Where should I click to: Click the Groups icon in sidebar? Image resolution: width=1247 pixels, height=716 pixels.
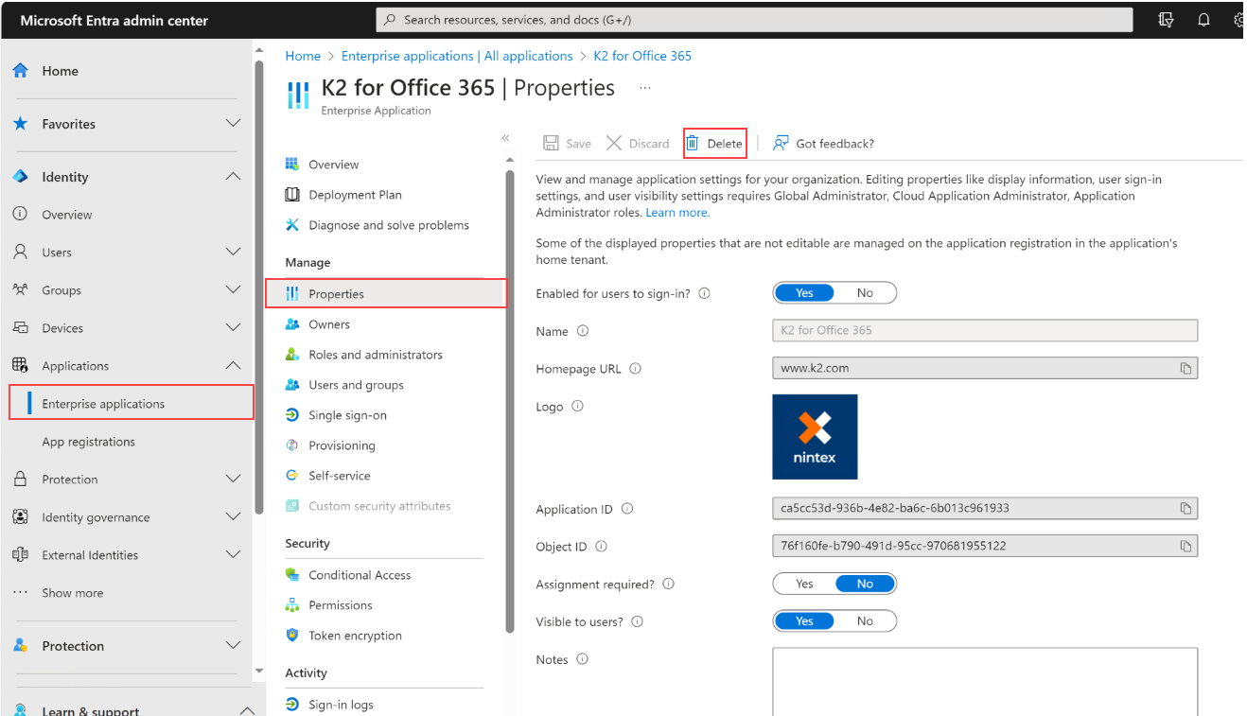pos(20,290)
